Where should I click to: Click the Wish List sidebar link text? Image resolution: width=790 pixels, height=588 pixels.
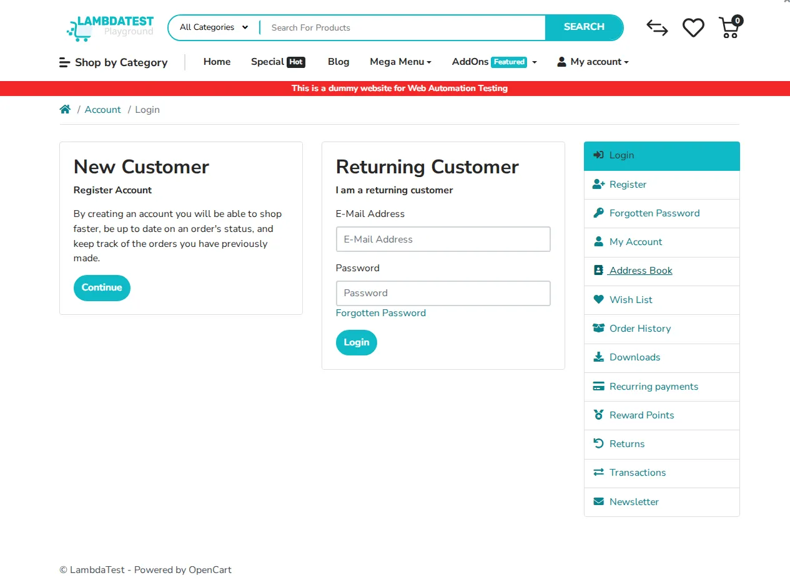631,300
